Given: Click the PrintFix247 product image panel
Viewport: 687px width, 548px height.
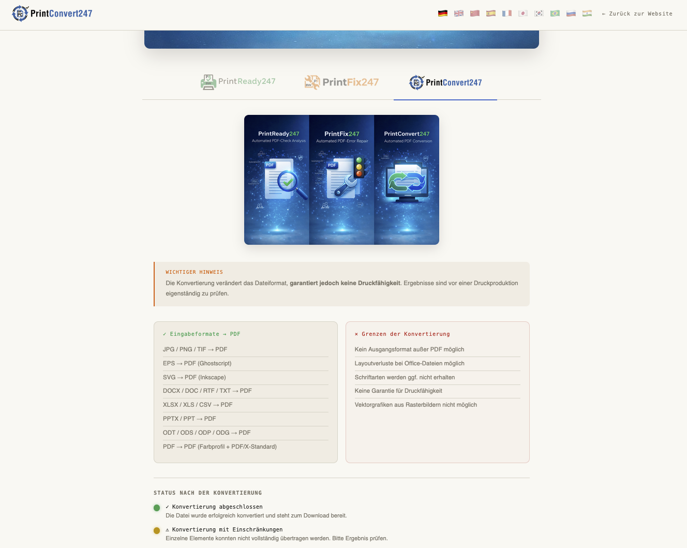Looking at the screenshot, I should point(341,180).
